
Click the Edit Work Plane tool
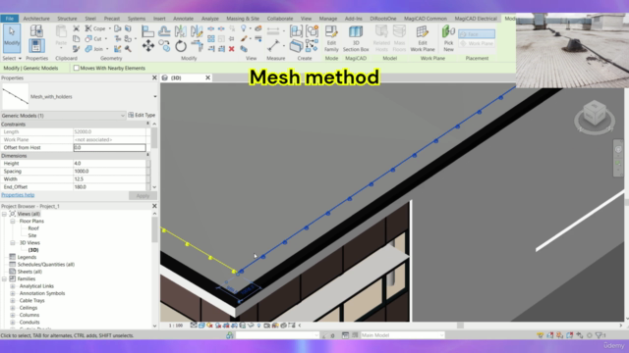pyautogui.click(x=422, y=38)
